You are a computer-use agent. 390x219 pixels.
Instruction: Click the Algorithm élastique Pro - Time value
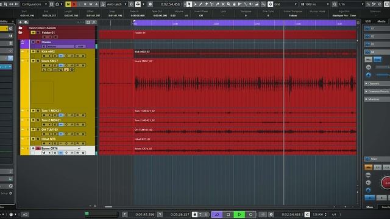coord(344,15)
